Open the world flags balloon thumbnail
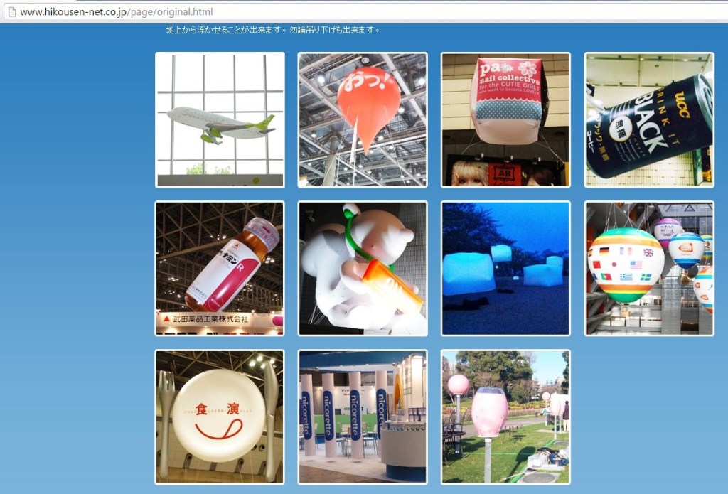 [648, 268]
